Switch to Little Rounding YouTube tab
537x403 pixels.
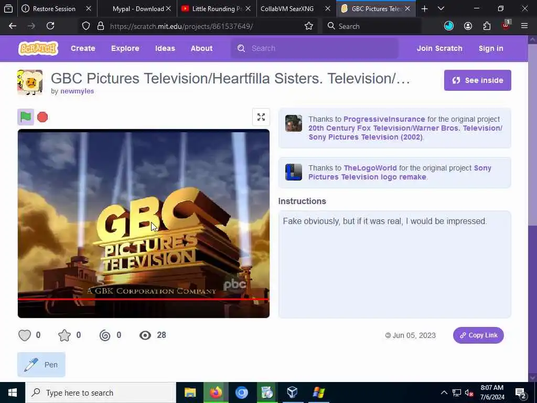(217, 8)
